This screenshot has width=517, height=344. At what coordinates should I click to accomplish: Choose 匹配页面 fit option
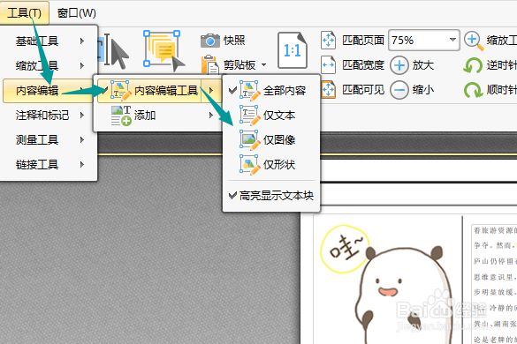click(363, 41)
